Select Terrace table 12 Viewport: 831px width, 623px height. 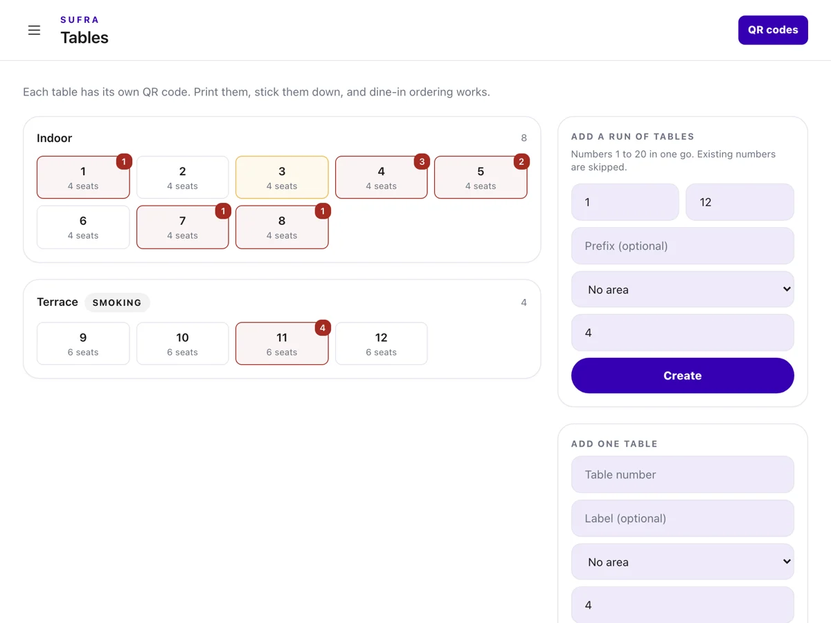click(382, 343)
